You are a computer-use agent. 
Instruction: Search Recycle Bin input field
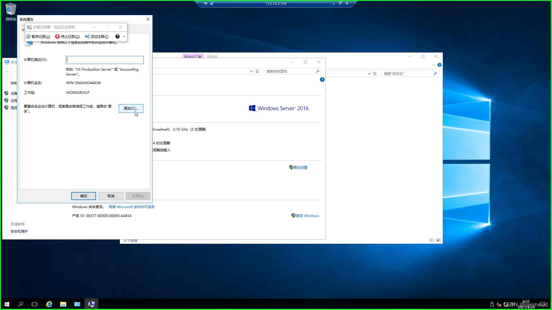coord(407,73)
